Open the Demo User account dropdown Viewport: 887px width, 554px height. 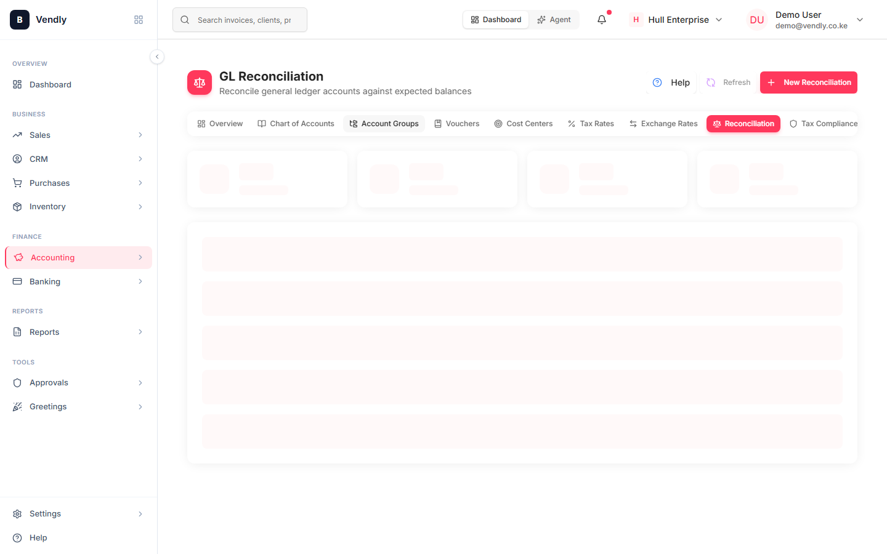pos(806,20)
